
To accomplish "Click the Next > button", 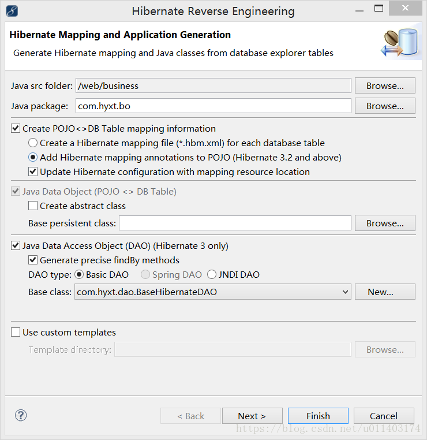I will [x=252, y=416].
